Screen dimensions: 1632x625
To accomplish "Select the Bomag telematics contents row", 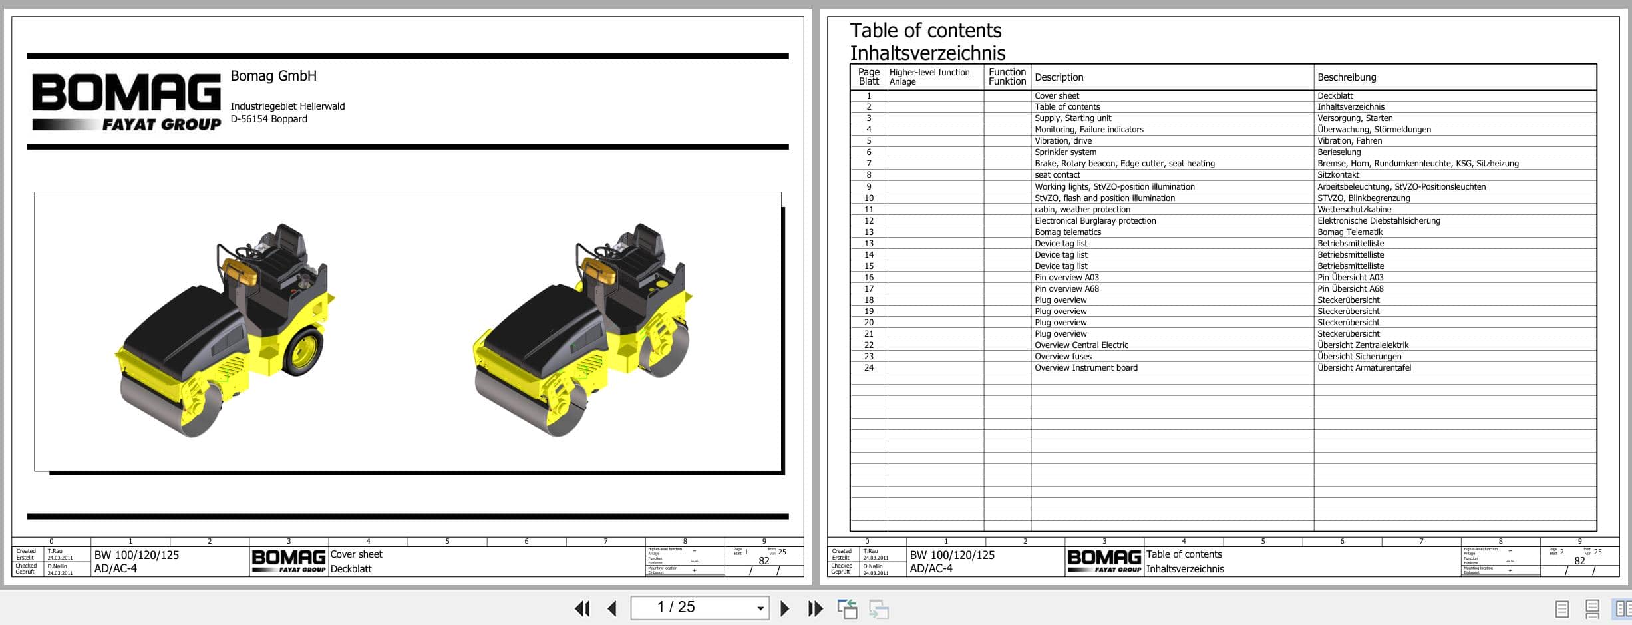I will 1068,232.
